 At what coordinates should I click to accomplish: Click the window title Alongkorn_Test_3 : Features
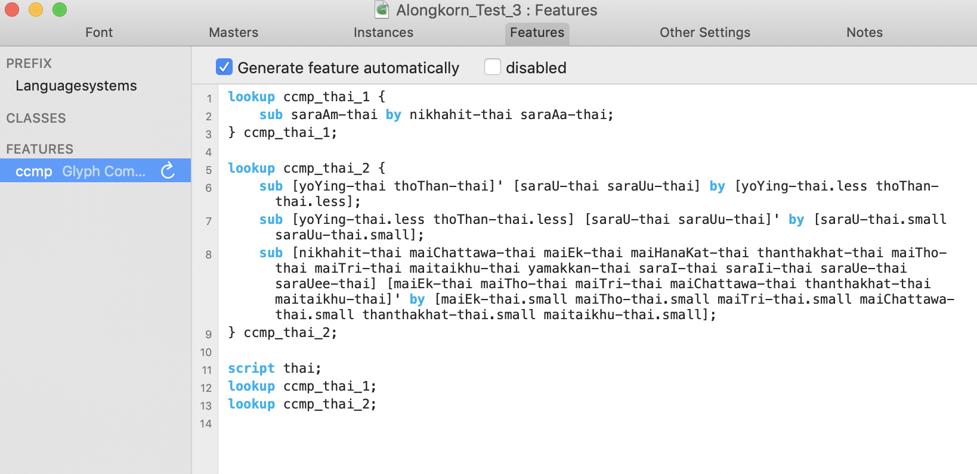pos(496,10)
